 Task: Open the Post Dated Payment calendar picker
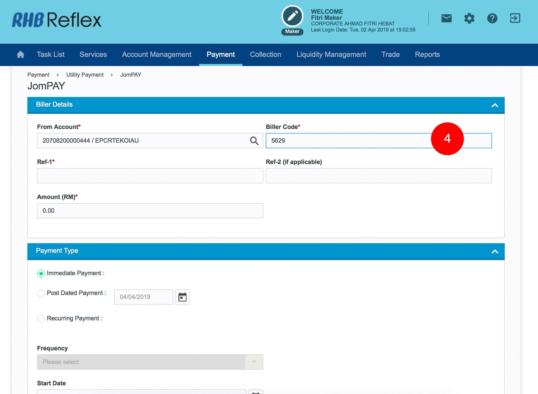point(182,297)
